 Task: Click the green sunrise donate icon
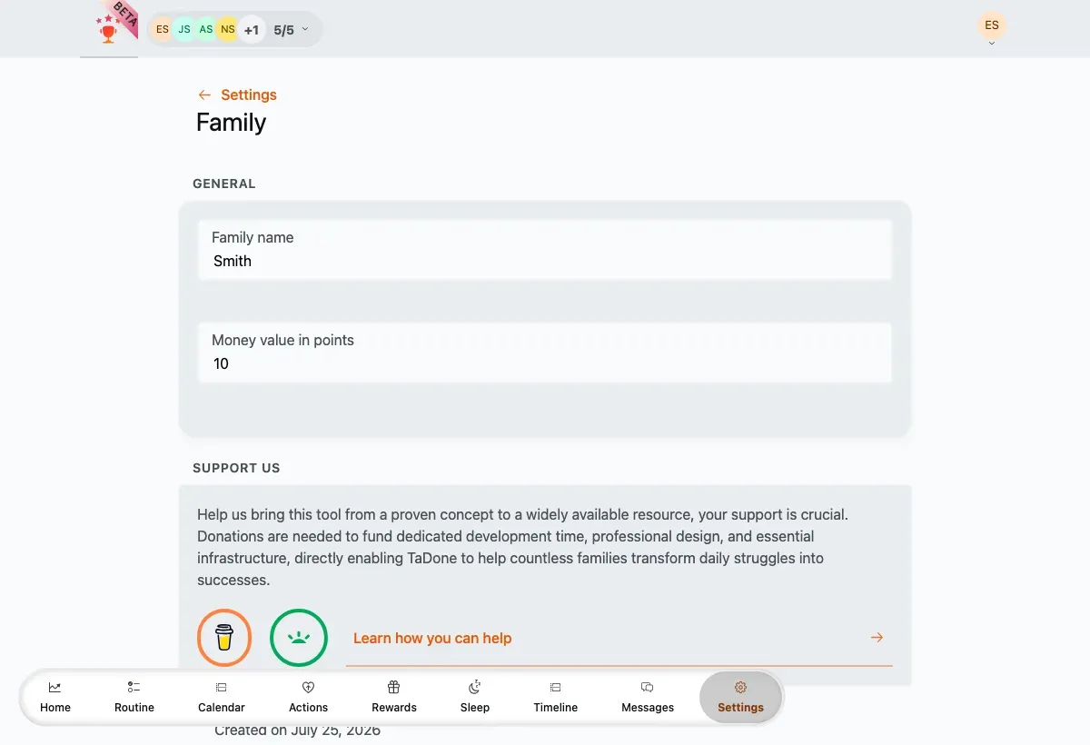tap(299, 637)
